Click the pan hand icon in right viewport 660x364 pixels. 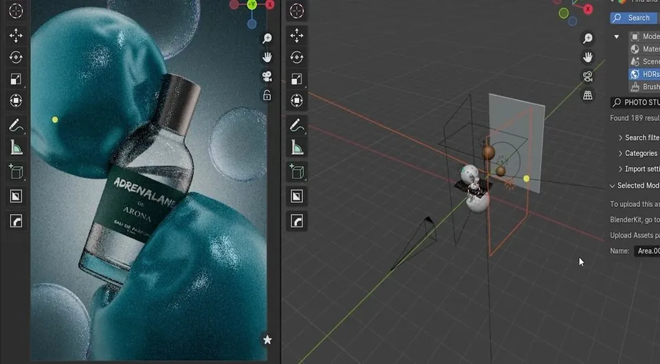588,57
